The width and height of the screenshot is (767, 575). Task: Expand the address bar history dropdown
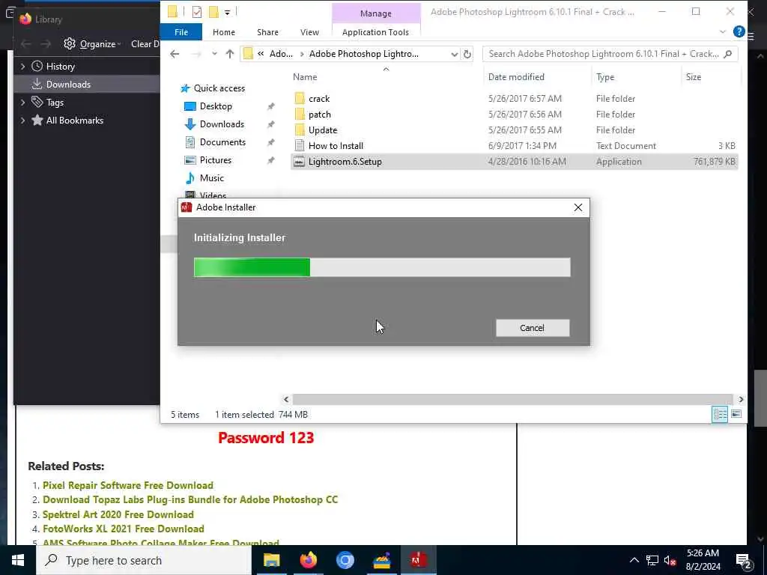pos(455,54)
